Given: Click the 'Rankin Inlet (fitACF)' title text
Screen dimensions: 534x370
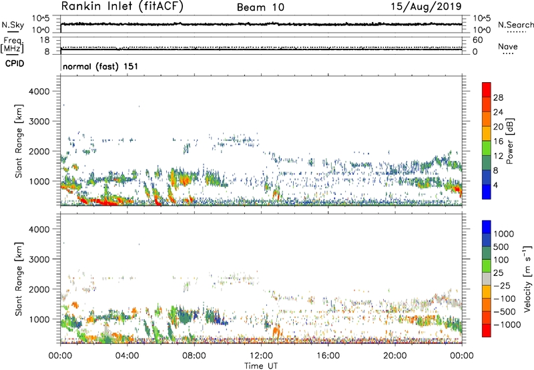Looking at the screenshot, I should click(122, 7).
